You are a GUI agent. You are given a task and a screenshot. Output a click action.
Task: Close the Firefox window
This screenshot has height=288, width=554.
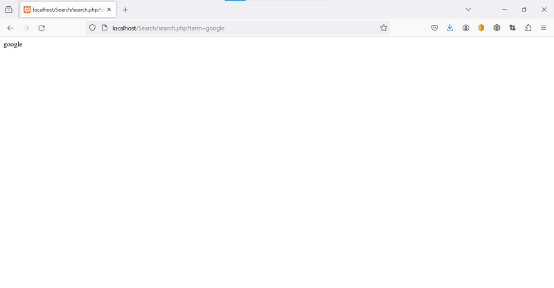click(544, 10)
